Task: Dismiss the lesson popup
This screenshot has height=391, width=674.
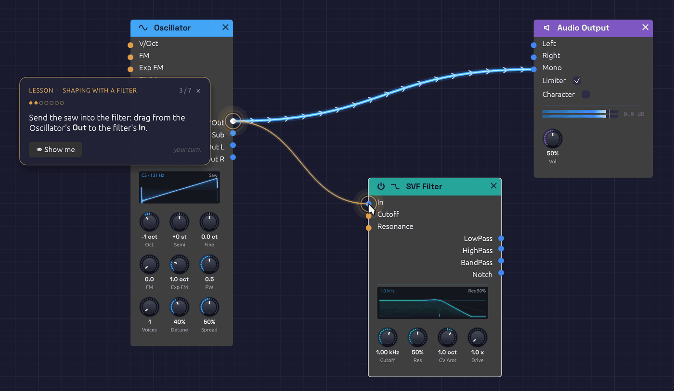Action: point(198,90)
